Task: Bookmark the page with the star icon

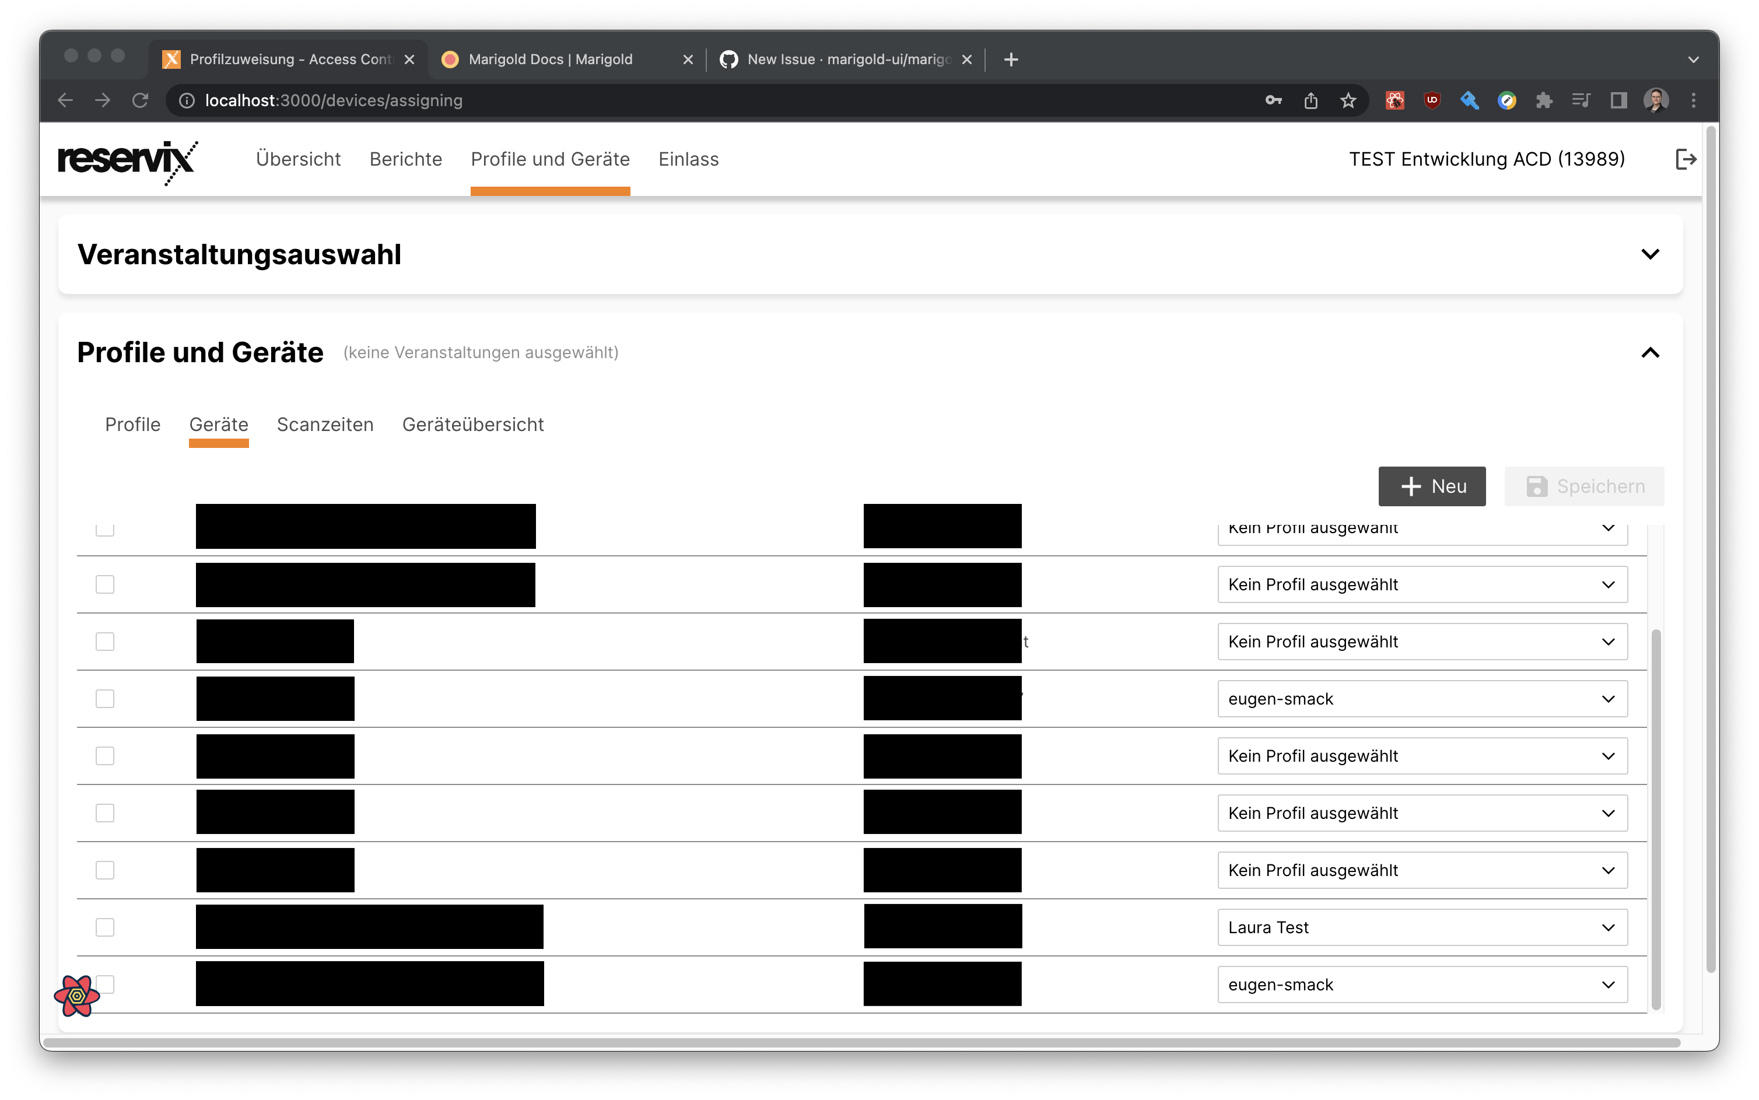Action: (x=1348, y=100)
